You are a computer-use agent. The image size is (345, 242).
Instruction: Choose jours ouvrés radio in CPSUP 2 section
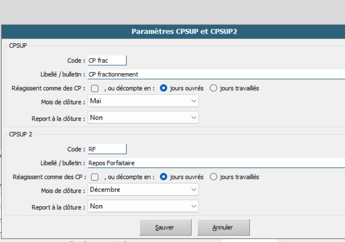tap(163, 177)
